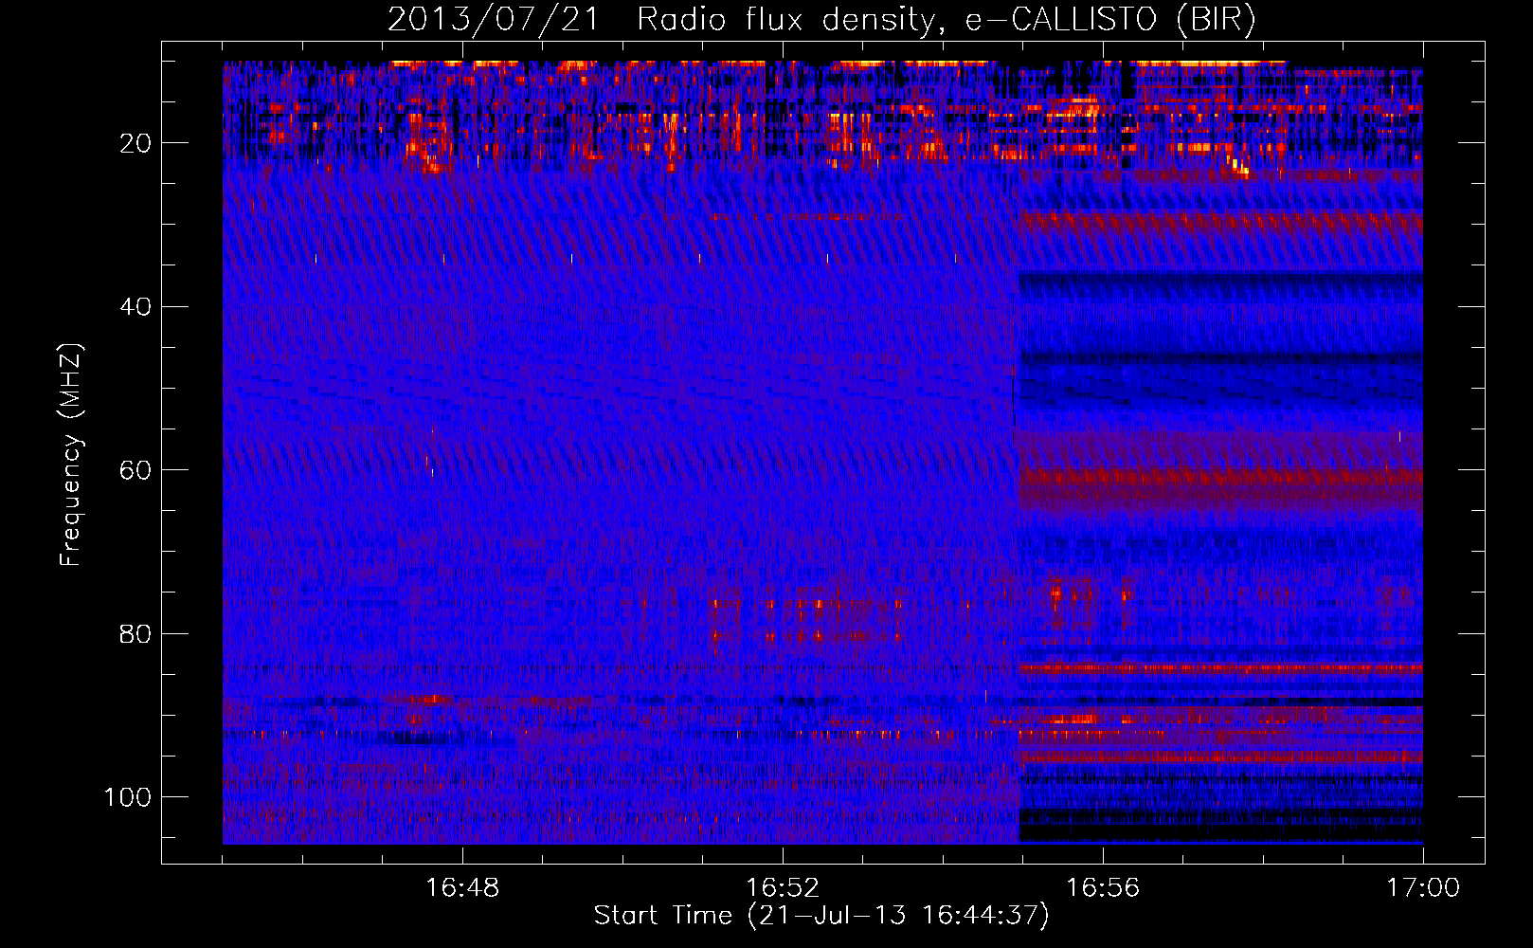Click the '16:56' time tick label
Screen dimensions: 1533x948
[x=1103, y=888]
